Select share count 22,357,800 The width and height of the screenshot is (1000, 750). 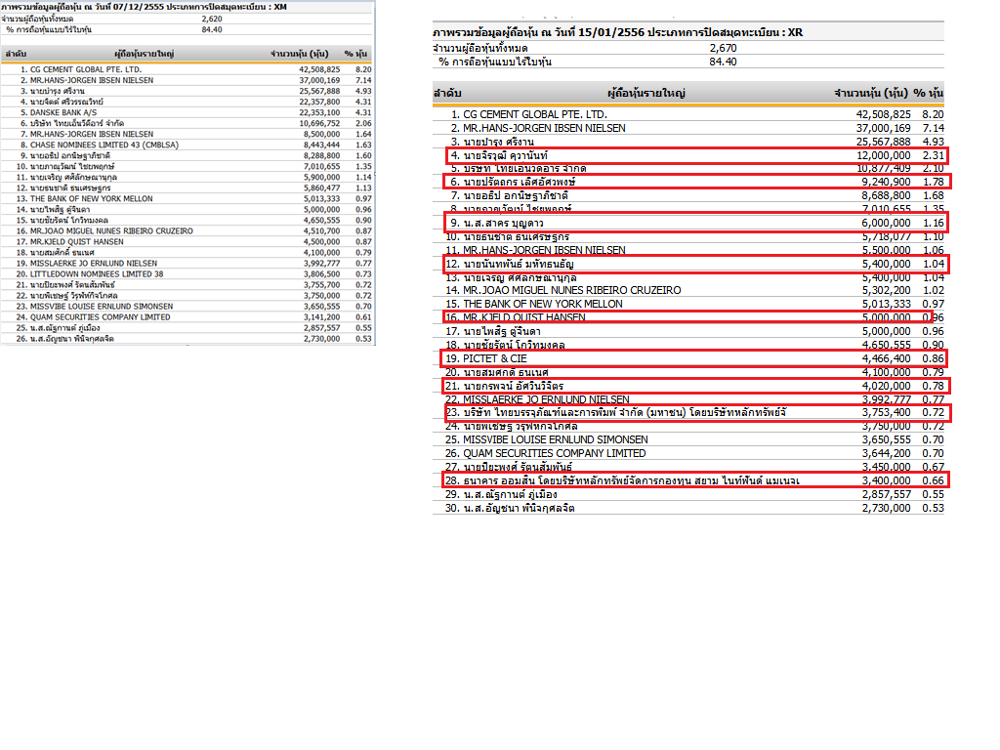(x=319, y=102)
